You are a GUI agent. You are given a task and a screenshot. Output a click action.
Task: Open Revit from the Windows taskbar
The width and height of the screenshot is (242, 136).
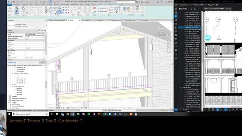(73, 114)
